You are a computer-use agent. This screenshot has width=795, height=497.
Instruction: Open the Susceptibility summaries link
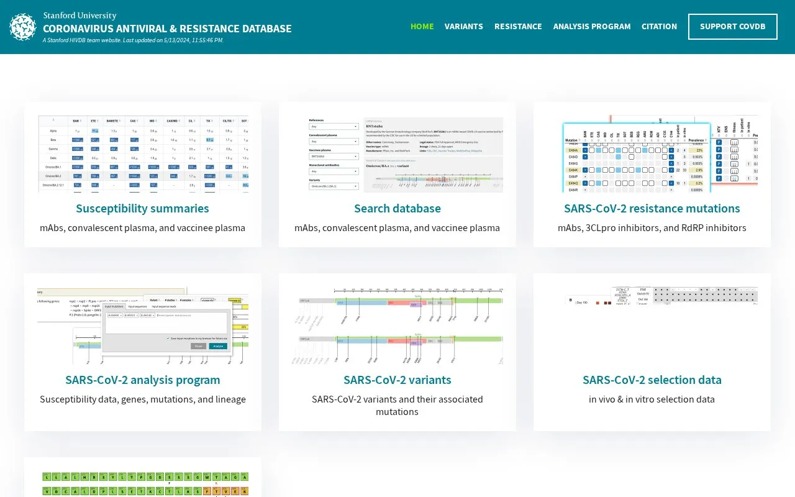tap(143, 208)
